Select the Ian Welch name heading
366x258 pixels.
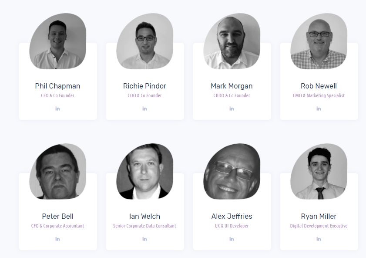point(145,217)
